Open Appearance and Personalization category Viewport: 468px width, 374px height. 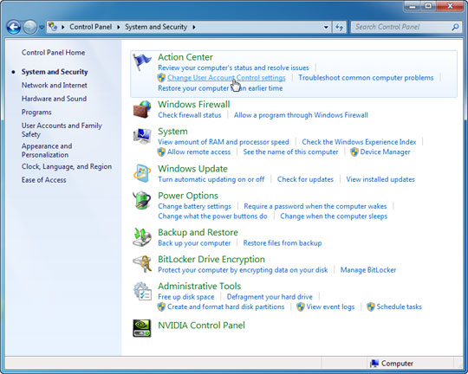click(47, 151)
